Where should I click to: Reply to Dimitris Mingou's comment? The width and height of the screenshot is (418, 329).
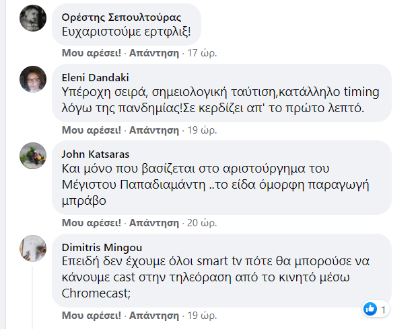pos(154,316)
